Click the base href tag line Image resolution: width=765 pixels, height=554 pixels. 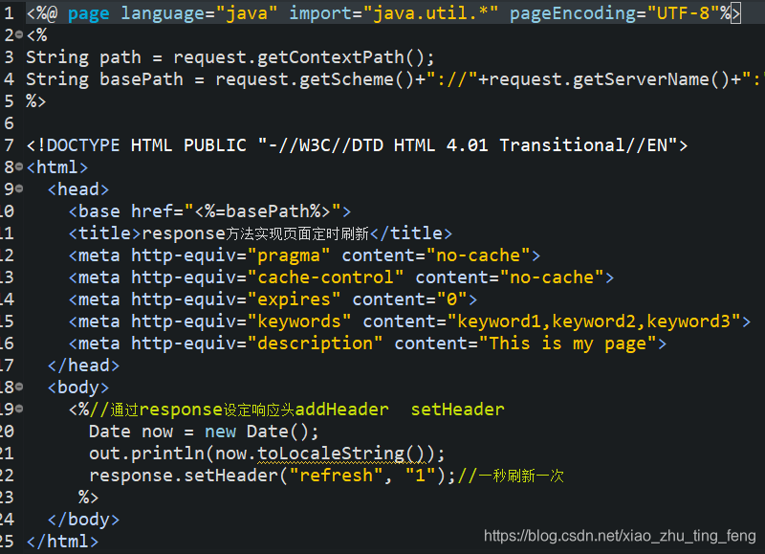point(209,211)
